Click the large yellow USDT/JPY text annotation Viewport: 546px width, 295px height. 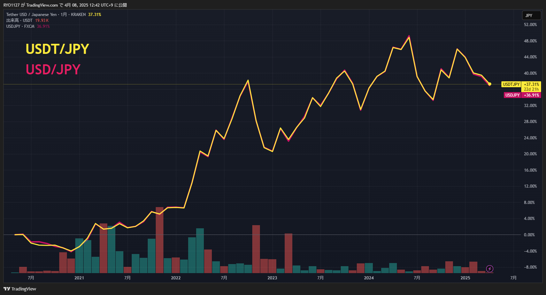pos(57,49)
